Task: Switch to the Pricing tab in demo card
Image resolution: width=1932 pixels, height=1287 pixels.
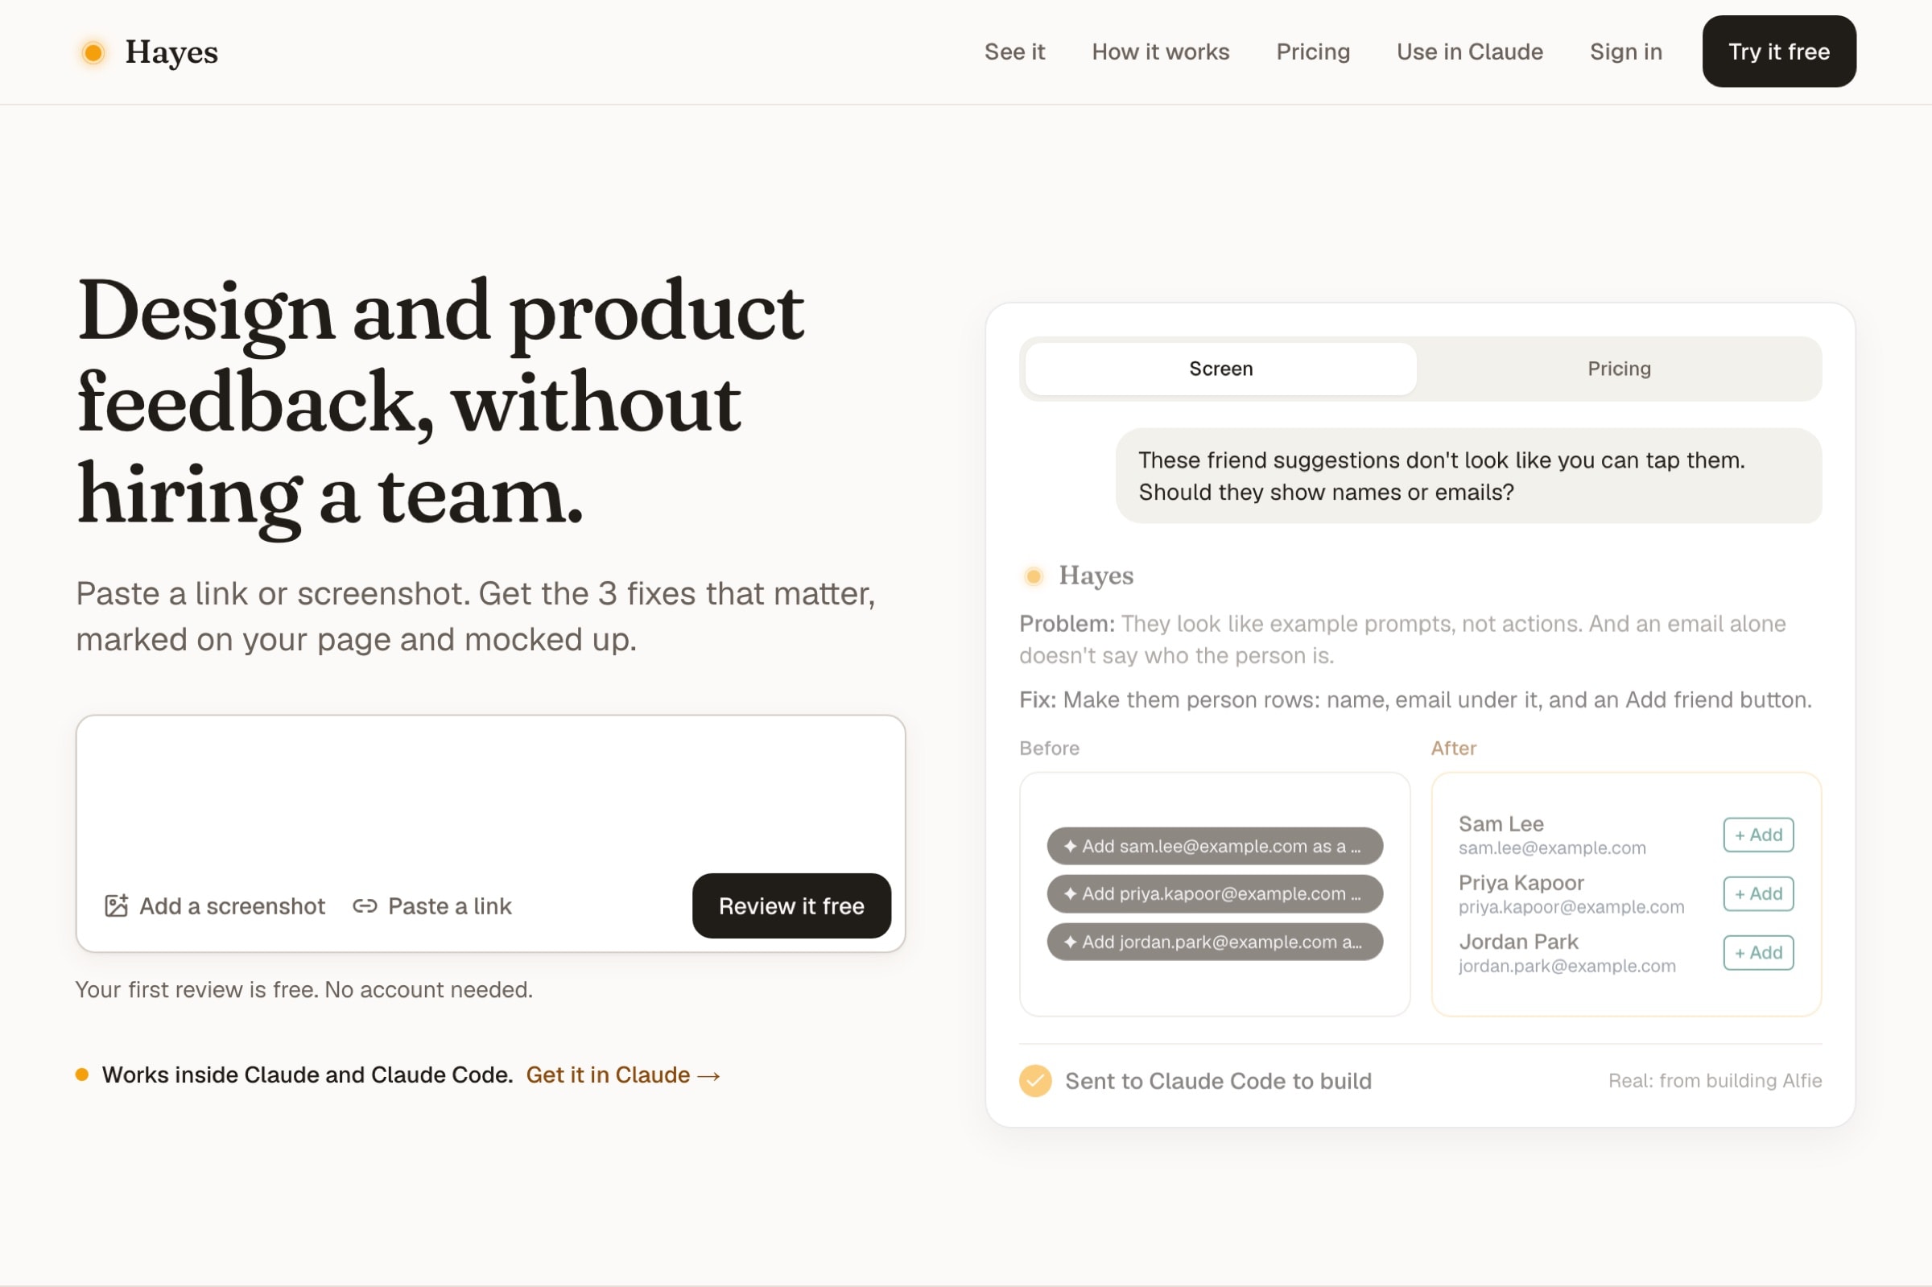Action: pos(1619,369)
